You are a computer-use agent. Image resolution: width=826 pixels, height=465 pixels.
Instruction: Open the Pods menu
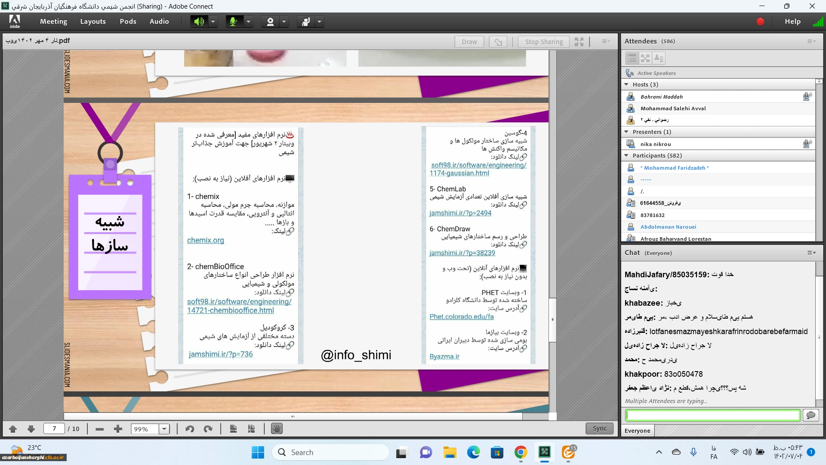[128, 22]
